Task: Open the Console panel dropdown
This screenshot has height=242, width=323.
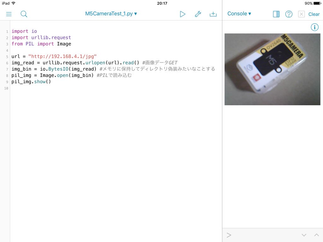Action: click(239, 14)
